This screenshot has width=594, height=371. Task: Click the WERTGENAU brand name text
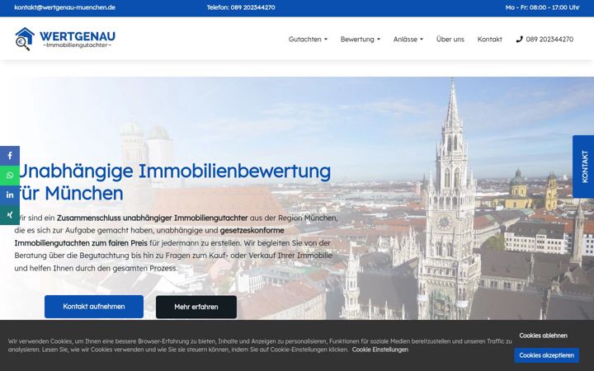[78, 36]
